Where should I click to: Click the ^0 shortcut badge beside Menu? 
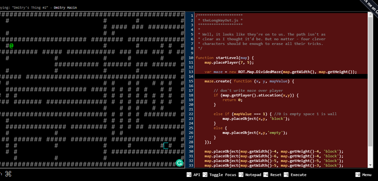(358, 175)
